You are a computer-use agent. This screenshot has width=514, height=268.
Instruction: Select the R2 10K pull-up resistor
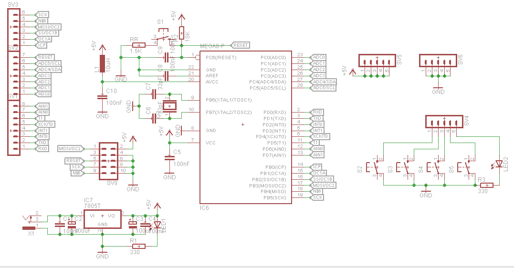tap(181, 33)
